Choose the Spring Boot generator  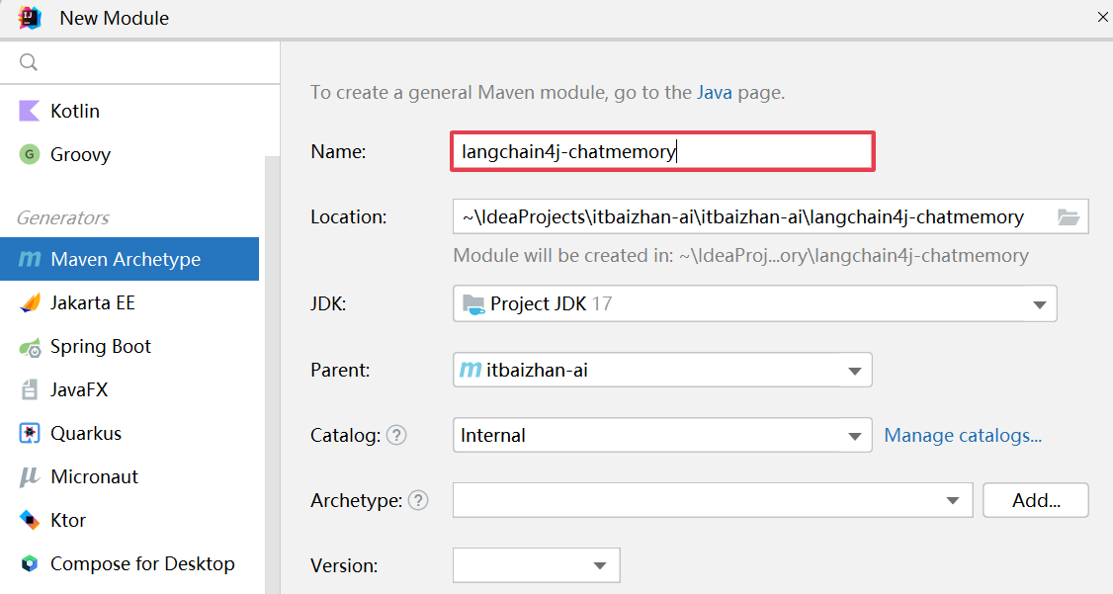tap(129, 346)
